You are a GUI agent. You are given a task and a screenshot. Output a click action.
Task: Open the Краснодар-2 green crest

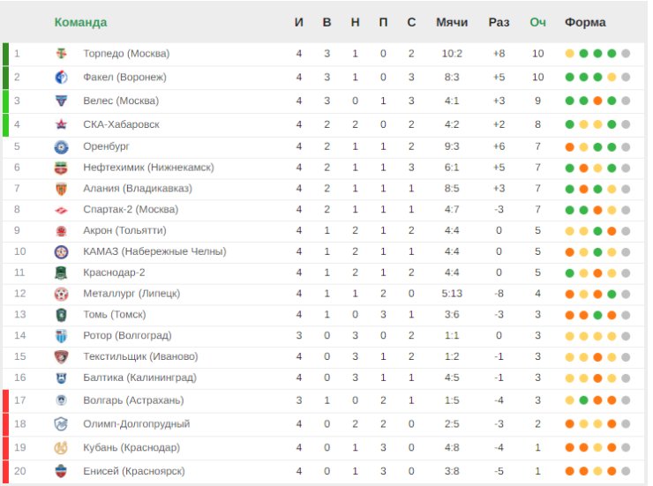[62, 273]
